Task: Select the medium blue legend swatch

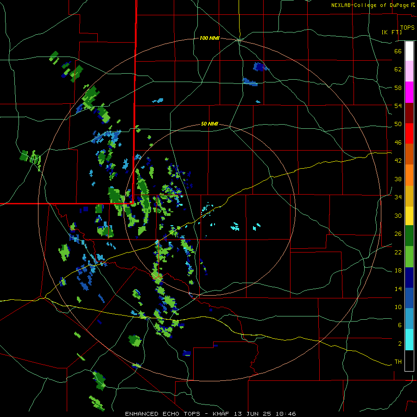Action: point(409,298)
